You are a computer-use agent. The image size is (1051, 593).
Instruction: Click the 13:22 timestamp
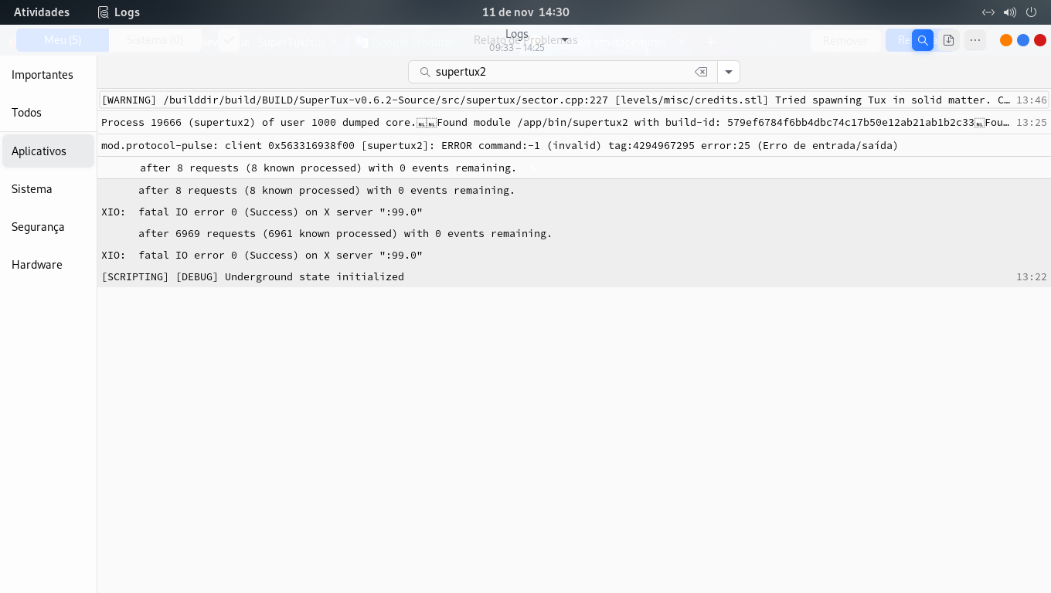point(1032,276)
